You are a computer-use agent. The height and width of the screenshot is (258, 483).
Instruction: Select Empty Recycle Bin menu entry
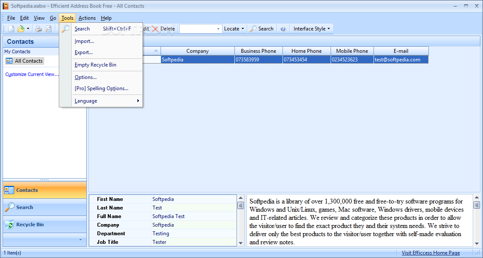(x=101, y=65)
